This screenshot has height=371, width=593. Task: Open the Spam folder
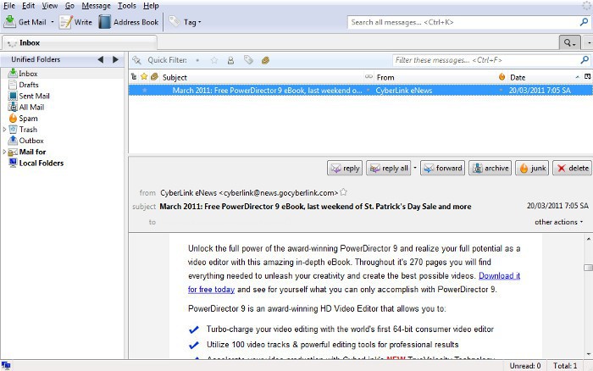(x=28, y=118)
